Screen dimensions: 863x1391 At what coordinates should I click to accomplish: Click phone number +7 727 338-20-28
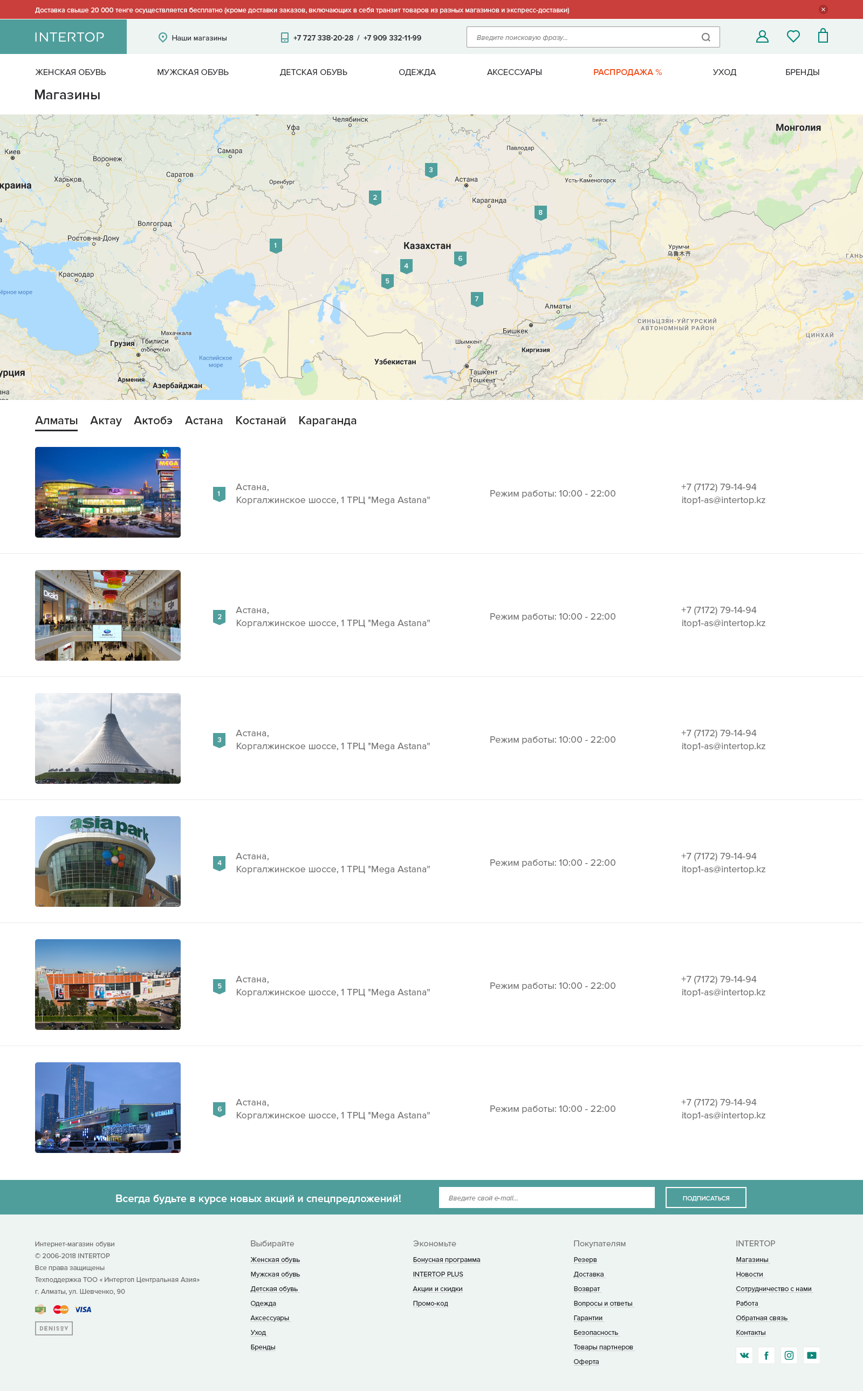point(323,38)
